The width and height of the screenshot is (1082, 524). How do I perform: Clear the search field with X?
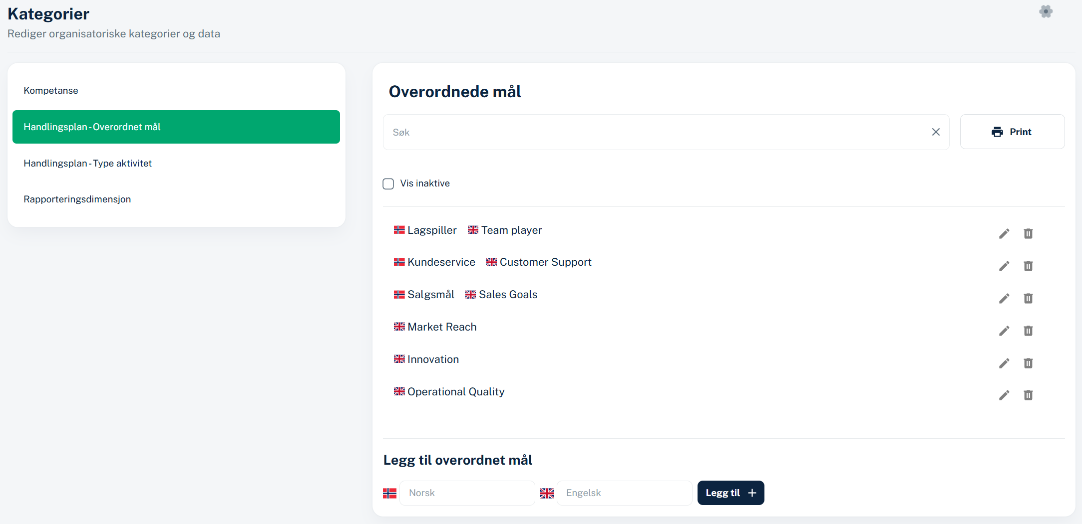click(935, 132)
